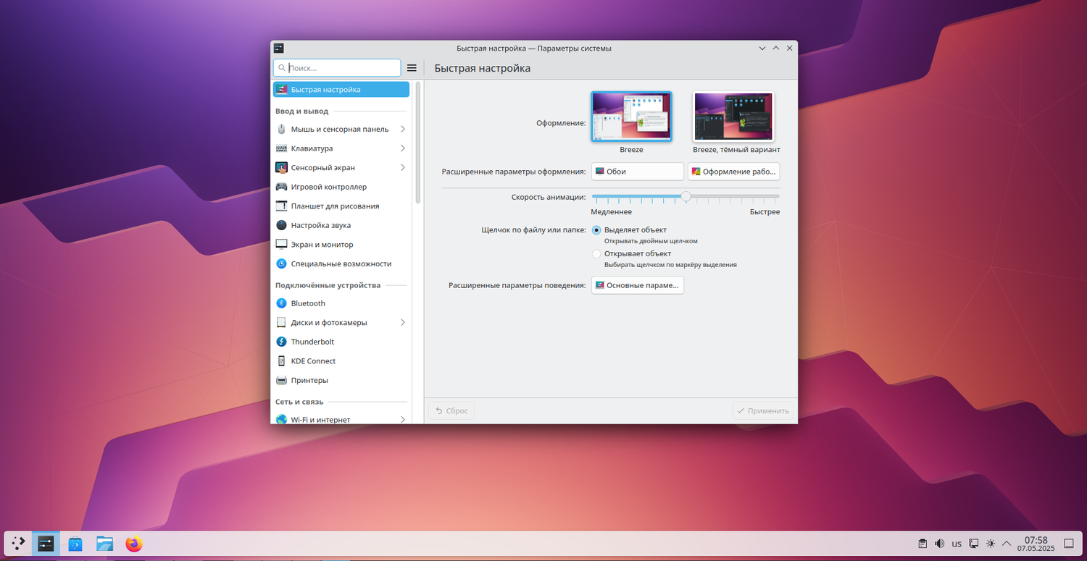Image resolution: width=1087 pixels, height=561 pixels.
Task: Click the show desktop button in the panel
Action: (x=1068, y=544)
